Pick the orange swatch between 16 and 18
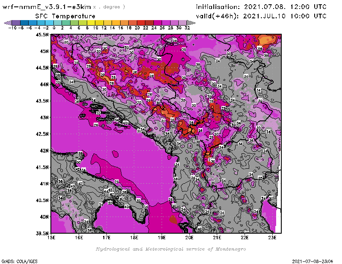The height and width of the screenshot is (264, 342). pyautogui.click(x=124, y=23)
